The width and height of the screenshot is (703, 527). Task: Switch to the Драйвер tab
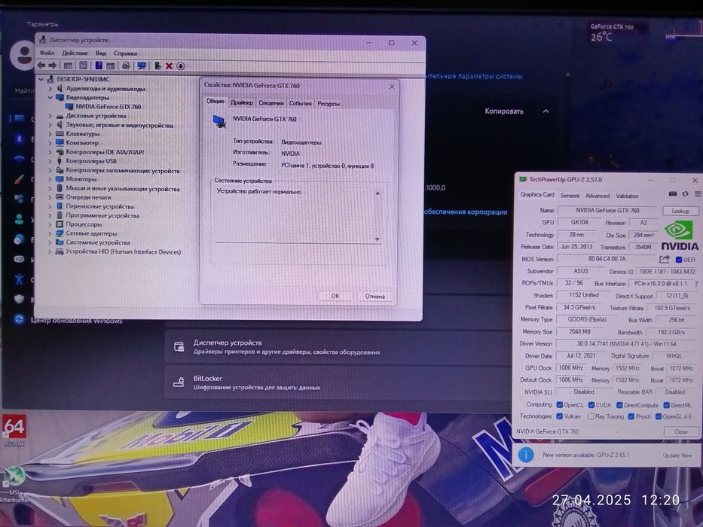[x=241, y=102]
